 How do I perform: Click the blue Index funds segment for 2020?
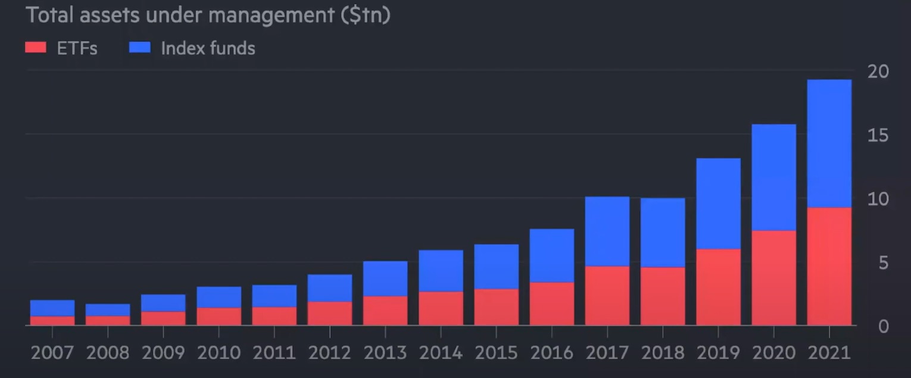pos(774,177)
